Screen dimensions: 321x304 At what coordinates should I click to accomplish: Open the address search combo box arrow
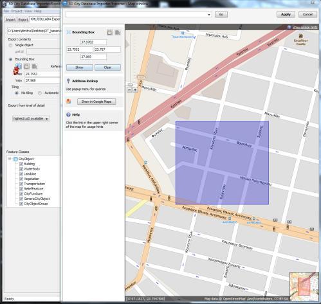[209, 15]
